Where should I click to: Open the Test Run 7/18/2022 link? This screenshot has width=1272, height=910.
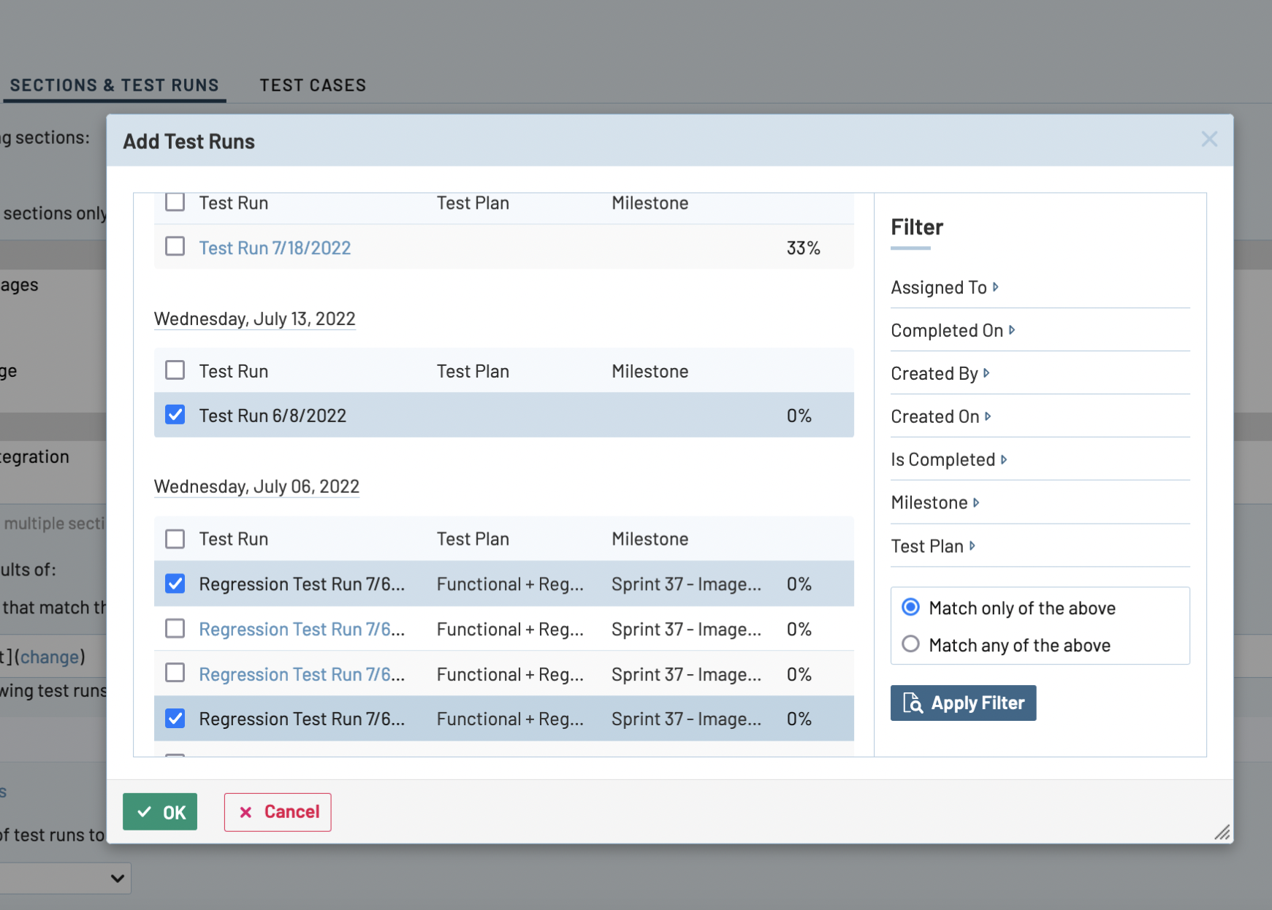(x=275, y=248)
